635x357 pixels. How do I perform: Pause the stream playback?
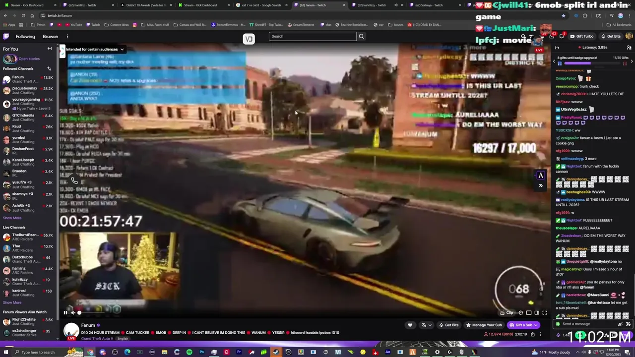point(65,313)
